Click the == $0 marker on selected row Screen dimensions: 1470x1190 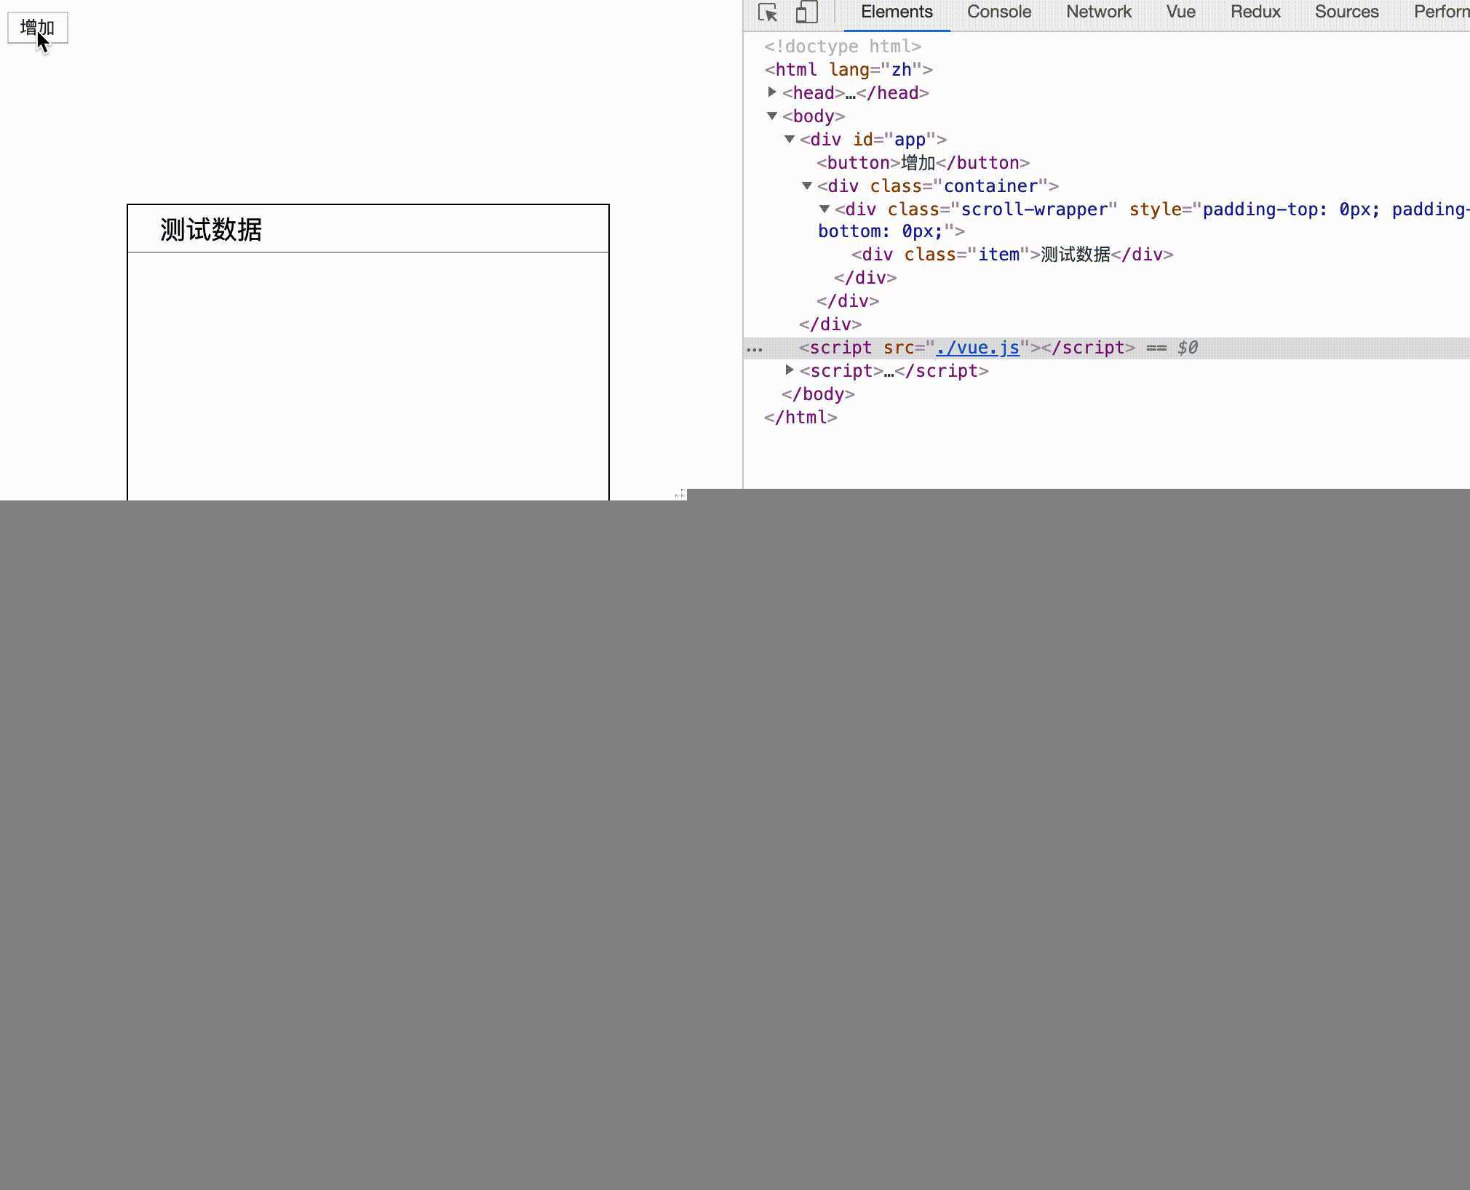click(1172, 348)
